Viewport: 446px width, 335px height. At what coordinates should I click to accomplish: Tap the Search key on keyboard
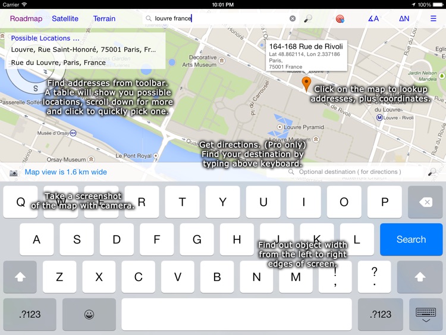click(x=412, y=239)
